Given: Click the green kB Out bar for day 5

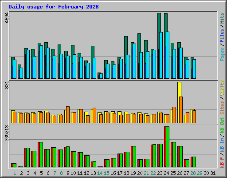Looking at the screenshot, I should [41, 154].
